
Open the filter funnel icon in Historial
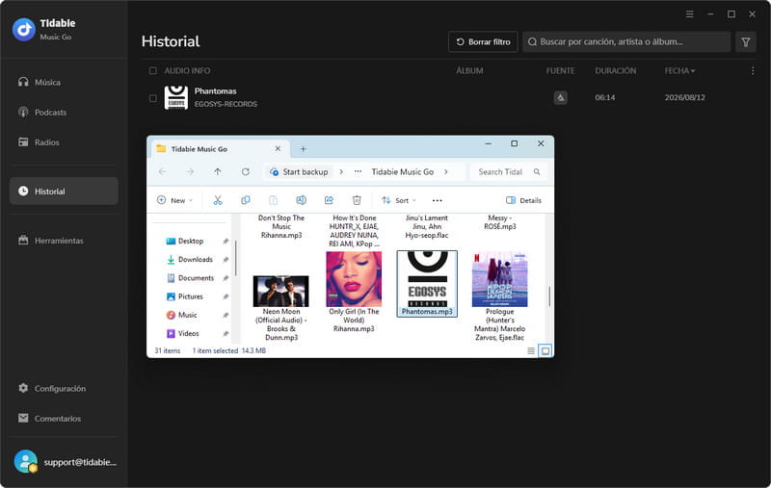pyautogui.click(x=745, y=41)
